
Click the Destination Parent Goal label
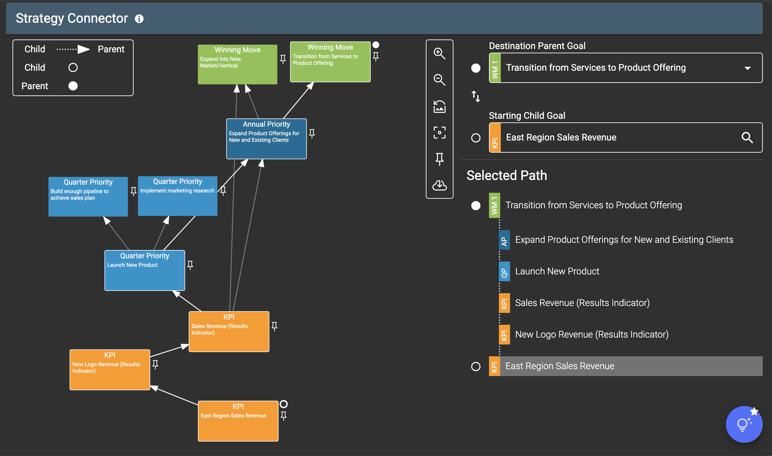[x=537, y=46]
